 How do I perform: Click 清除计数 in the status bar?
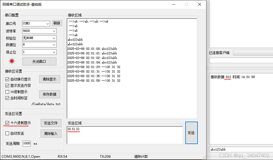[141, 157]
